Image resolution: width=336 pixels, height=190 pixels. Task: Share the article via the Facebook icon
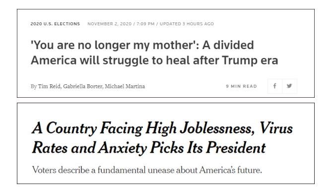275,86
